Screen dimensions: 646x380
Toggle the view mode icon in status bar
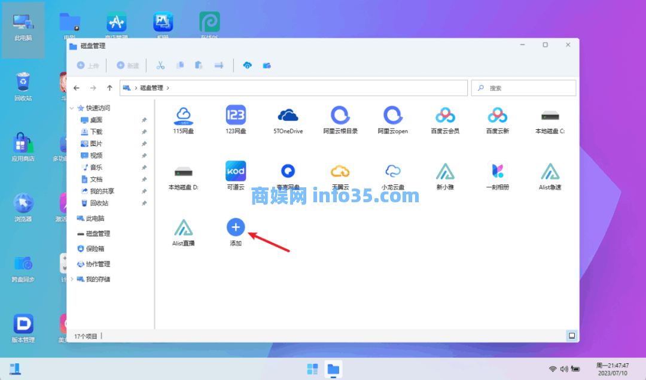[x=572, y=336]
